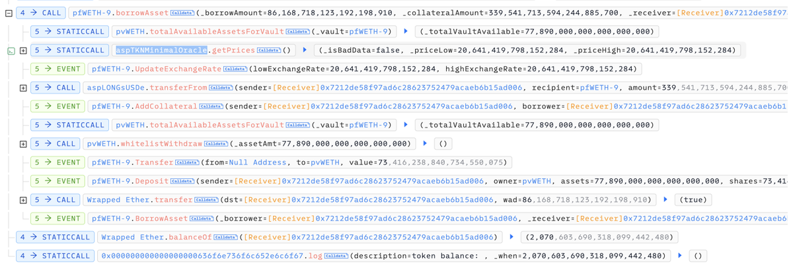Open Calldata badge for borrowAsset

click(x=182, y=13)
